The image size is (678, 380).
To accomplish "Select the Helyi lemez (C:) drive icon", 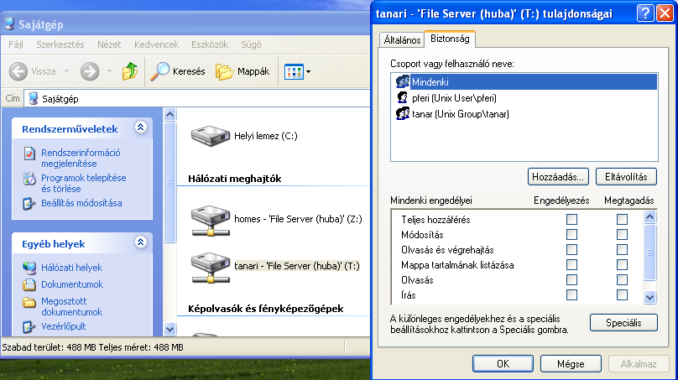I will (x=211, y=135).
